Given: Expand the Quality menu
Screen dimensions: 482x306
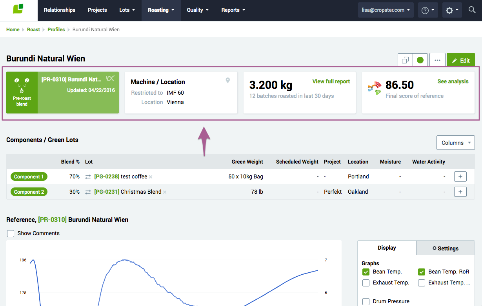Looking at the screenshot, I should click(x=198, y=10).
